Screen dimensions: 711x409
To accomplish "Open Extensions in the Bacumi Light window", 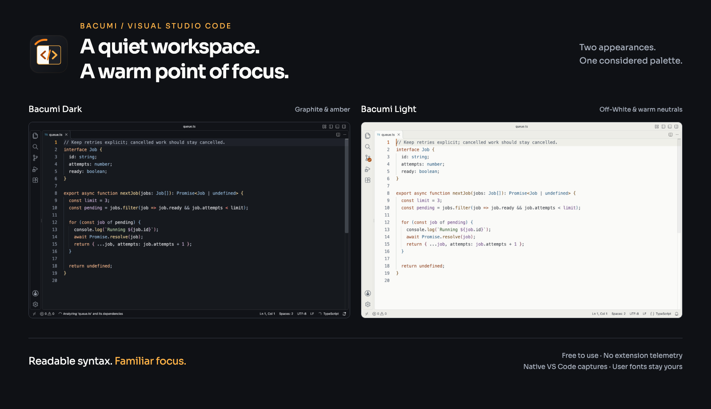I will click(367, 180).
